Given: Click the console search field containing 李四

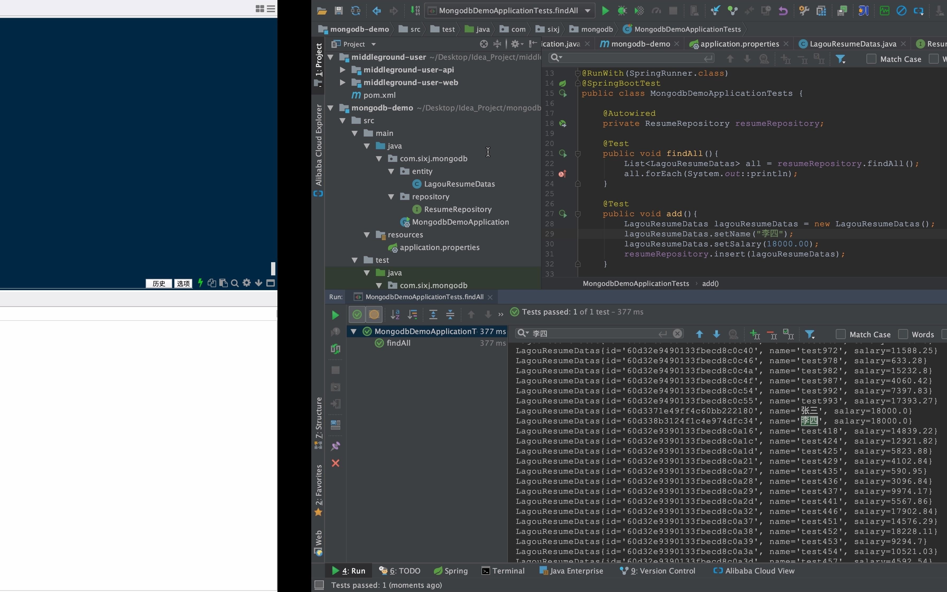Looking at the screenshot, I should click(593, 334).
